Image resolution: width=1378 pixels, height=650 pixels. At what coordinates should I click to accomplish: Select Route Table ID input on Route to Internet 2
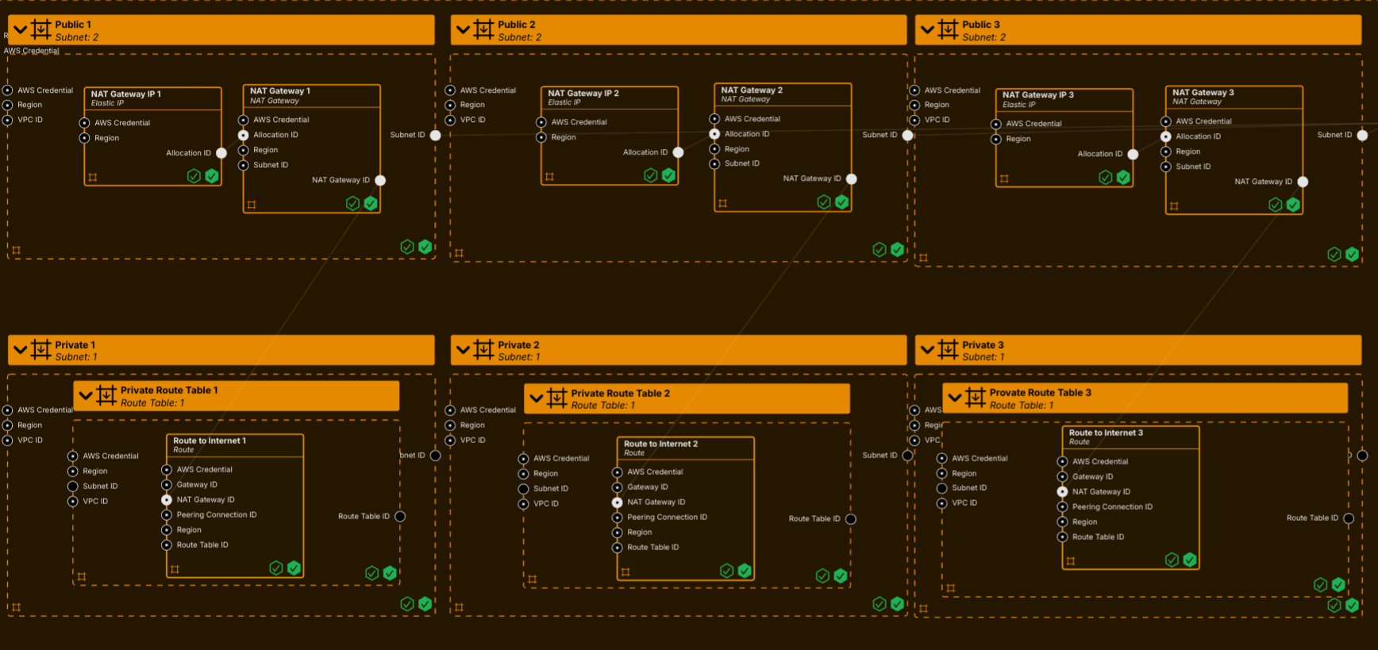pos(617,548)
